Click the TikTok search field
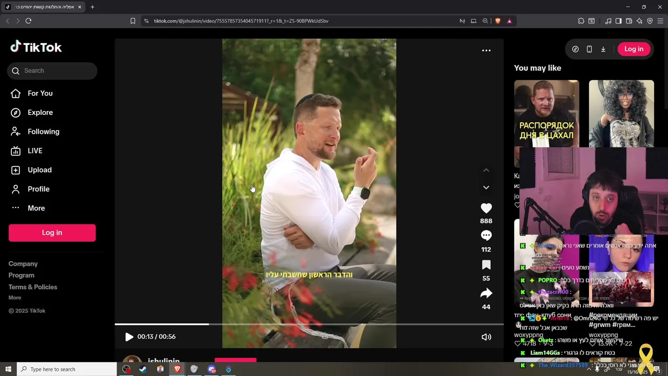 coord(52,71)
